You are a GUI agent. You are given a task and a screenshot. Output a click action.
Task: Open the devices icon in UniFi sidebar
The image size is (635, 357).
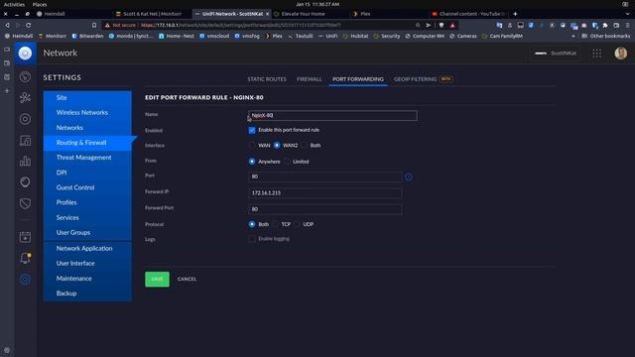(25, 119)
